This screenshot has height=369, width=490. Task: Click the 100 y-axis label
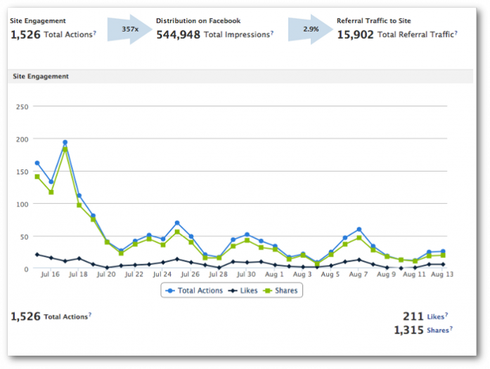tap(22, 205)
